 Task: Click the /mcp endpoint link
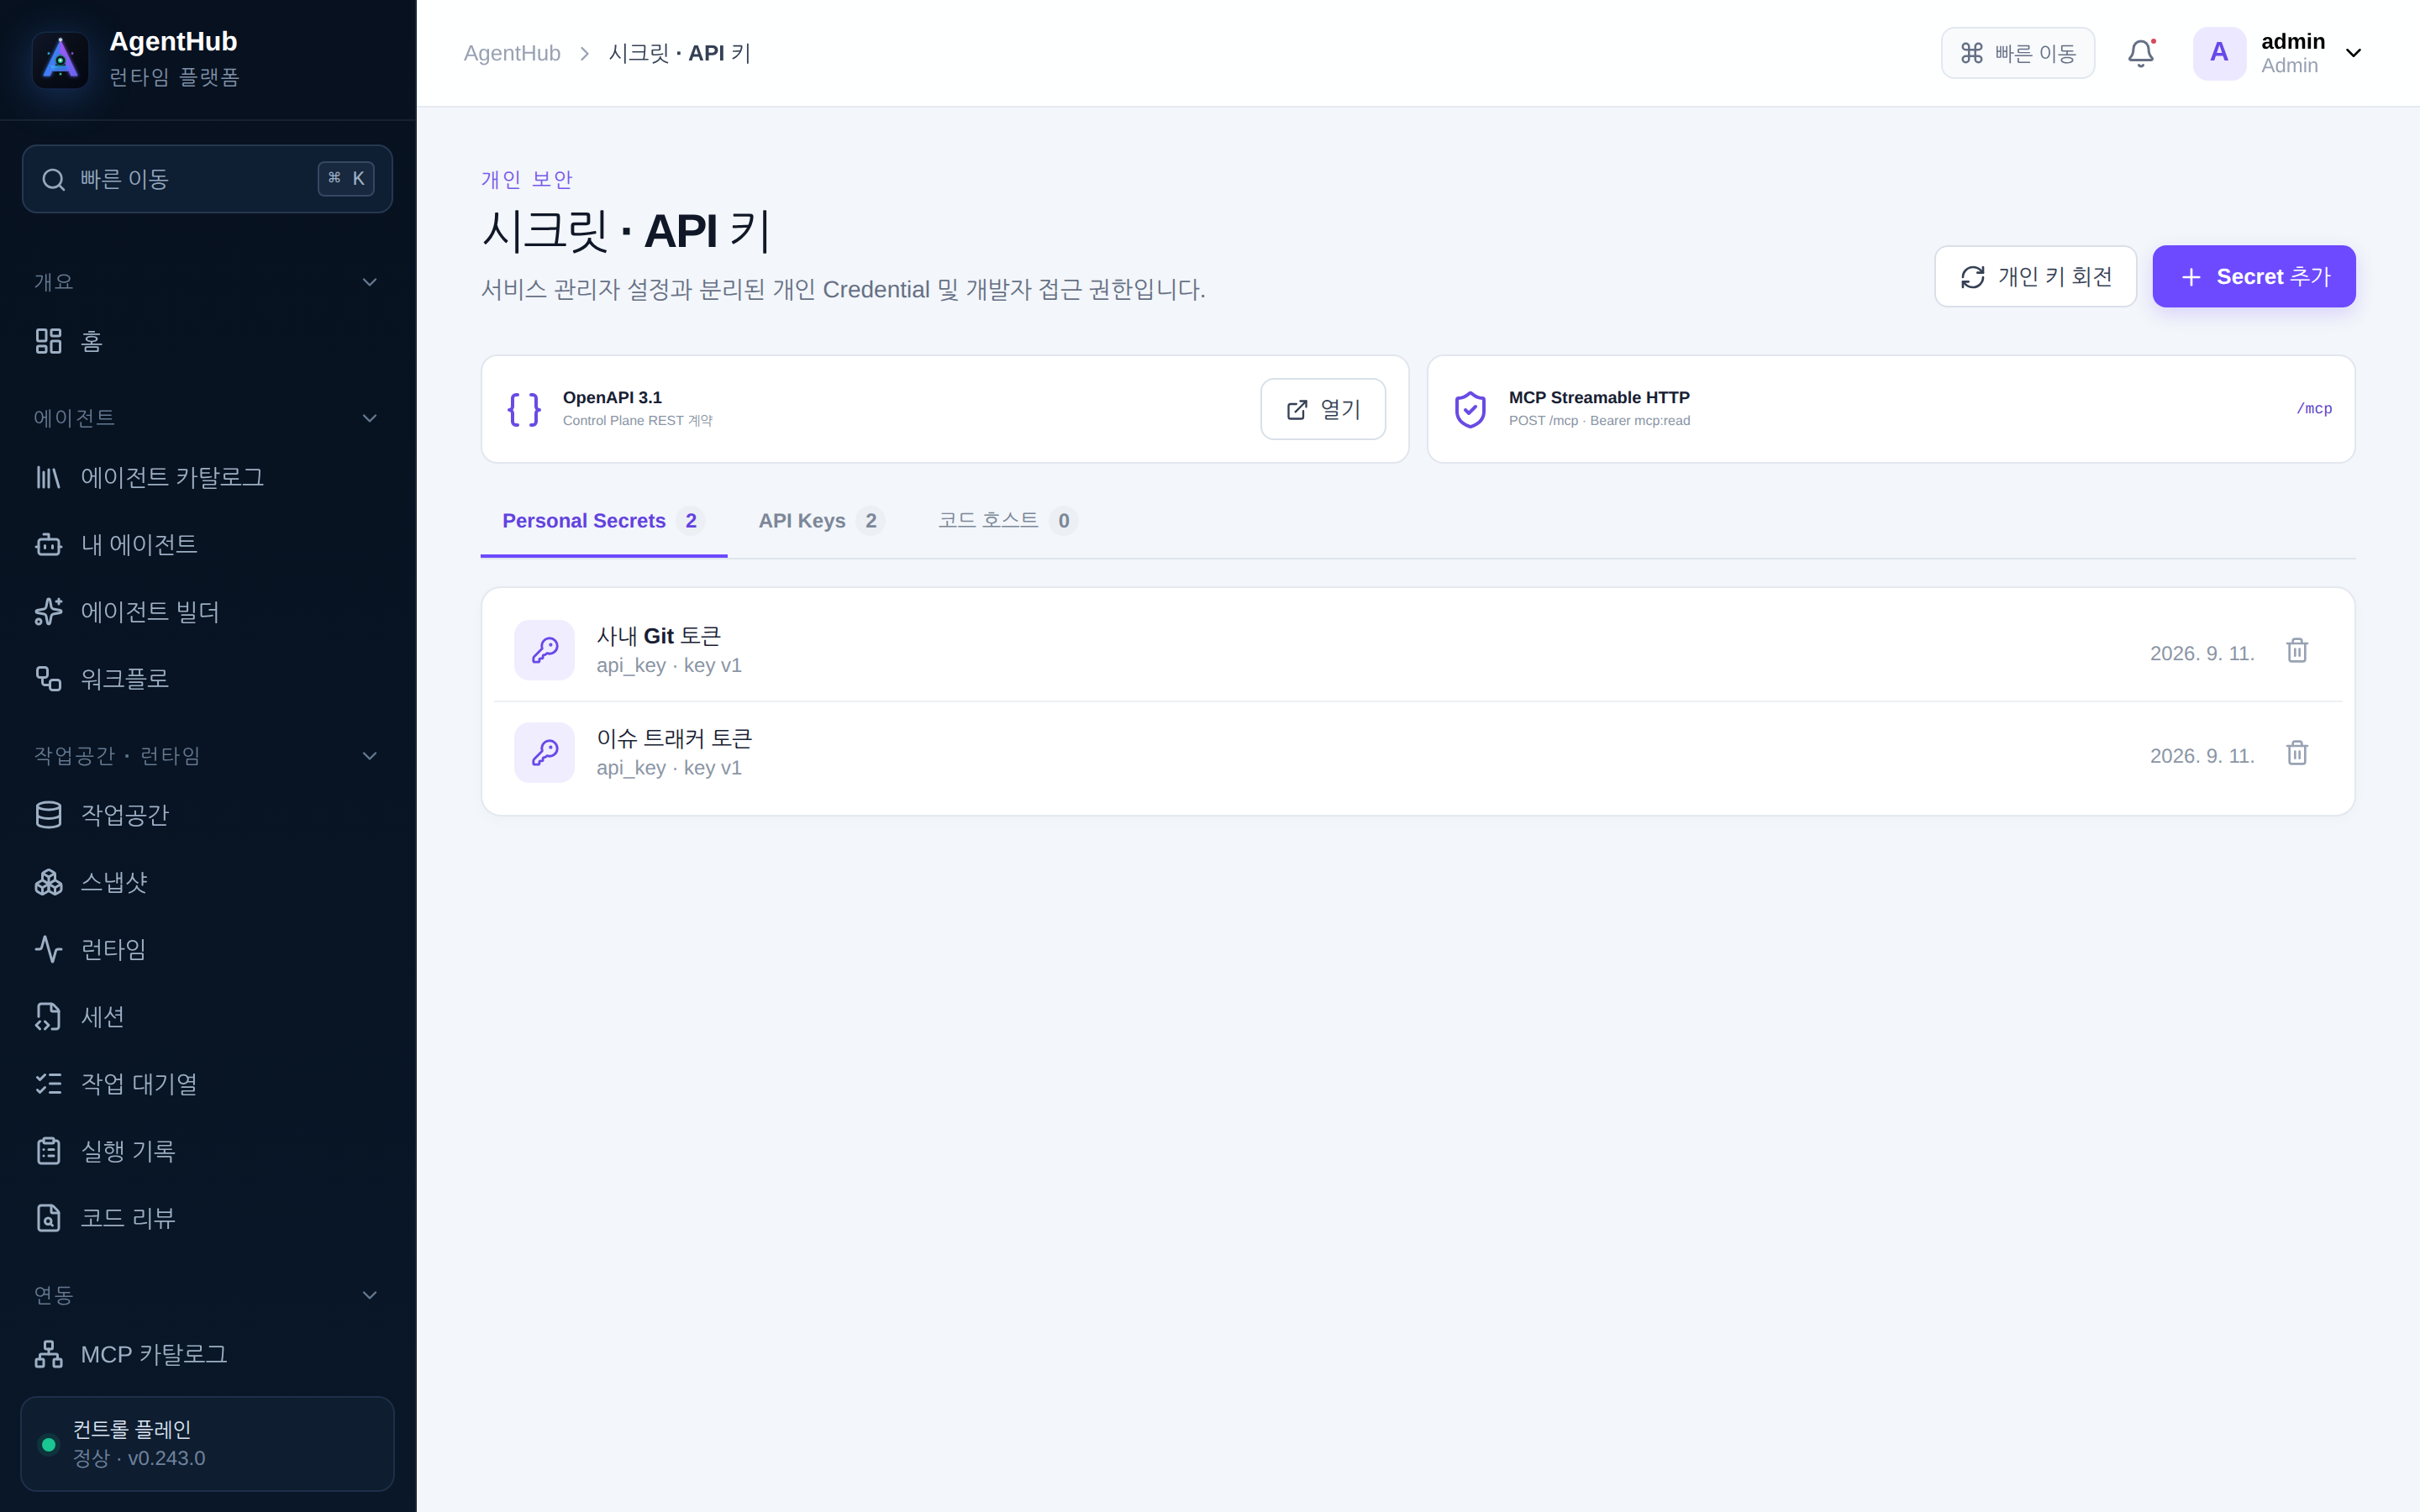click(x=2314, y=408)
